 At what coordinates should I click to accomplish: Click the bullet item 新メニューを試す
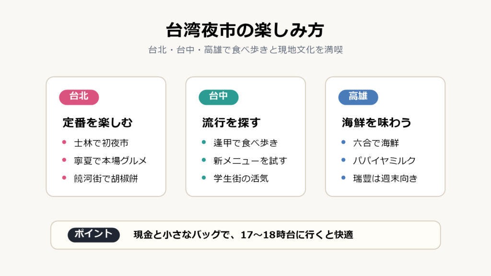point(250,161)
